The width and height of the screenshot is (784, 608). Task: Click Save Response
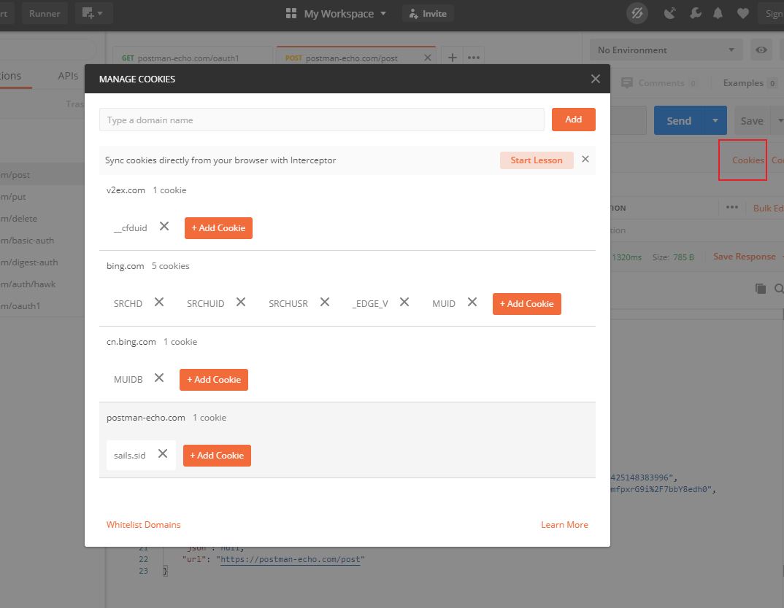click(745, 257)
